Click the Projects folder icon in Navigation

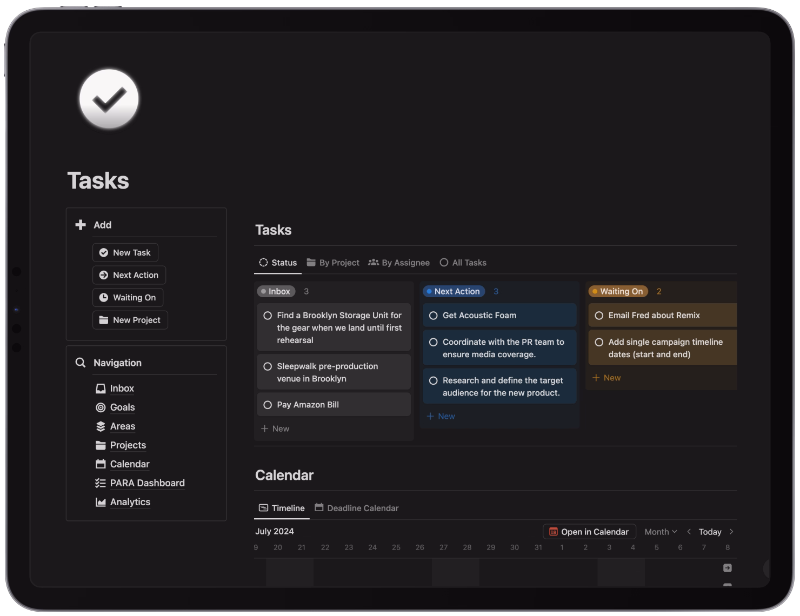coord(101,445)
